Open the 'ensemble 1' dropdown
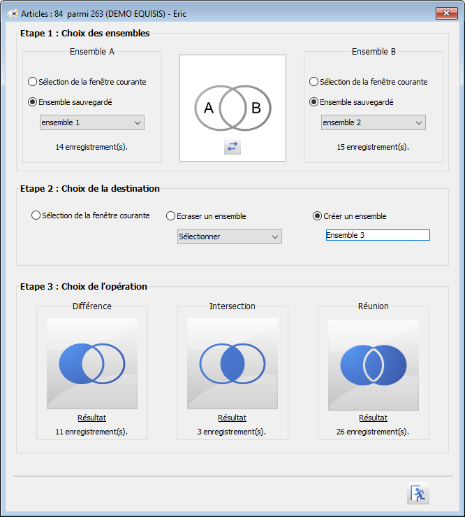The height and width of the screenshot is (517, 465). pyautogui.click(x=92, y=123)
